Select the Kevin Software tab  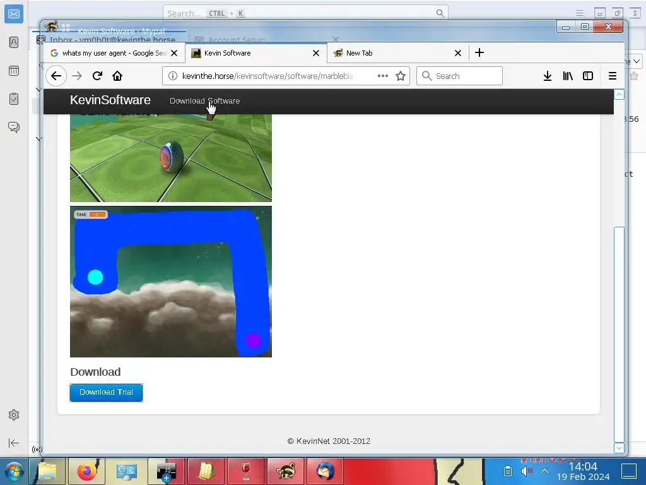[x=256, y=53]
